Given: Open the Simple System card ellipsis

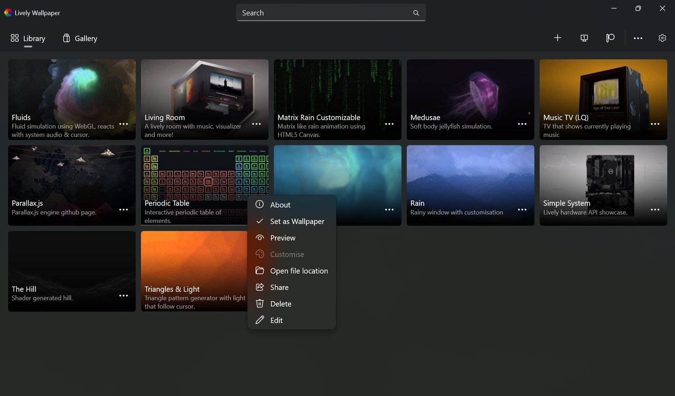Looking at the screenshot, I should point(655,210).
